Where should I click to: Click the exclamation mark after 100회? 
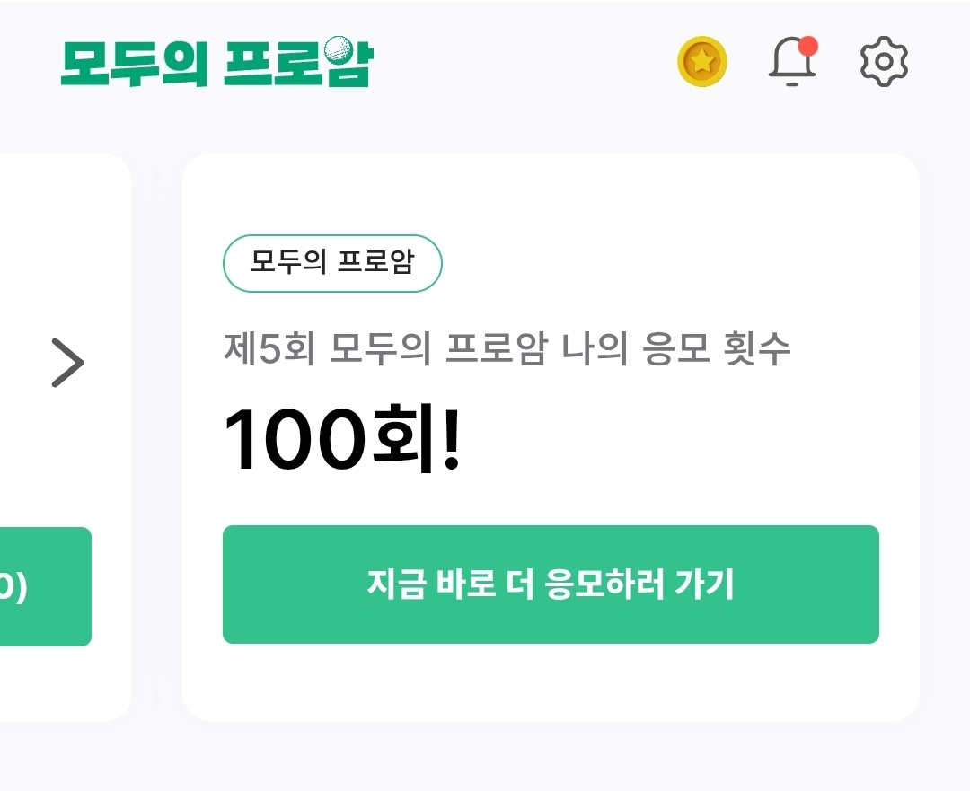pyautogui.click(x=451, y=438)
